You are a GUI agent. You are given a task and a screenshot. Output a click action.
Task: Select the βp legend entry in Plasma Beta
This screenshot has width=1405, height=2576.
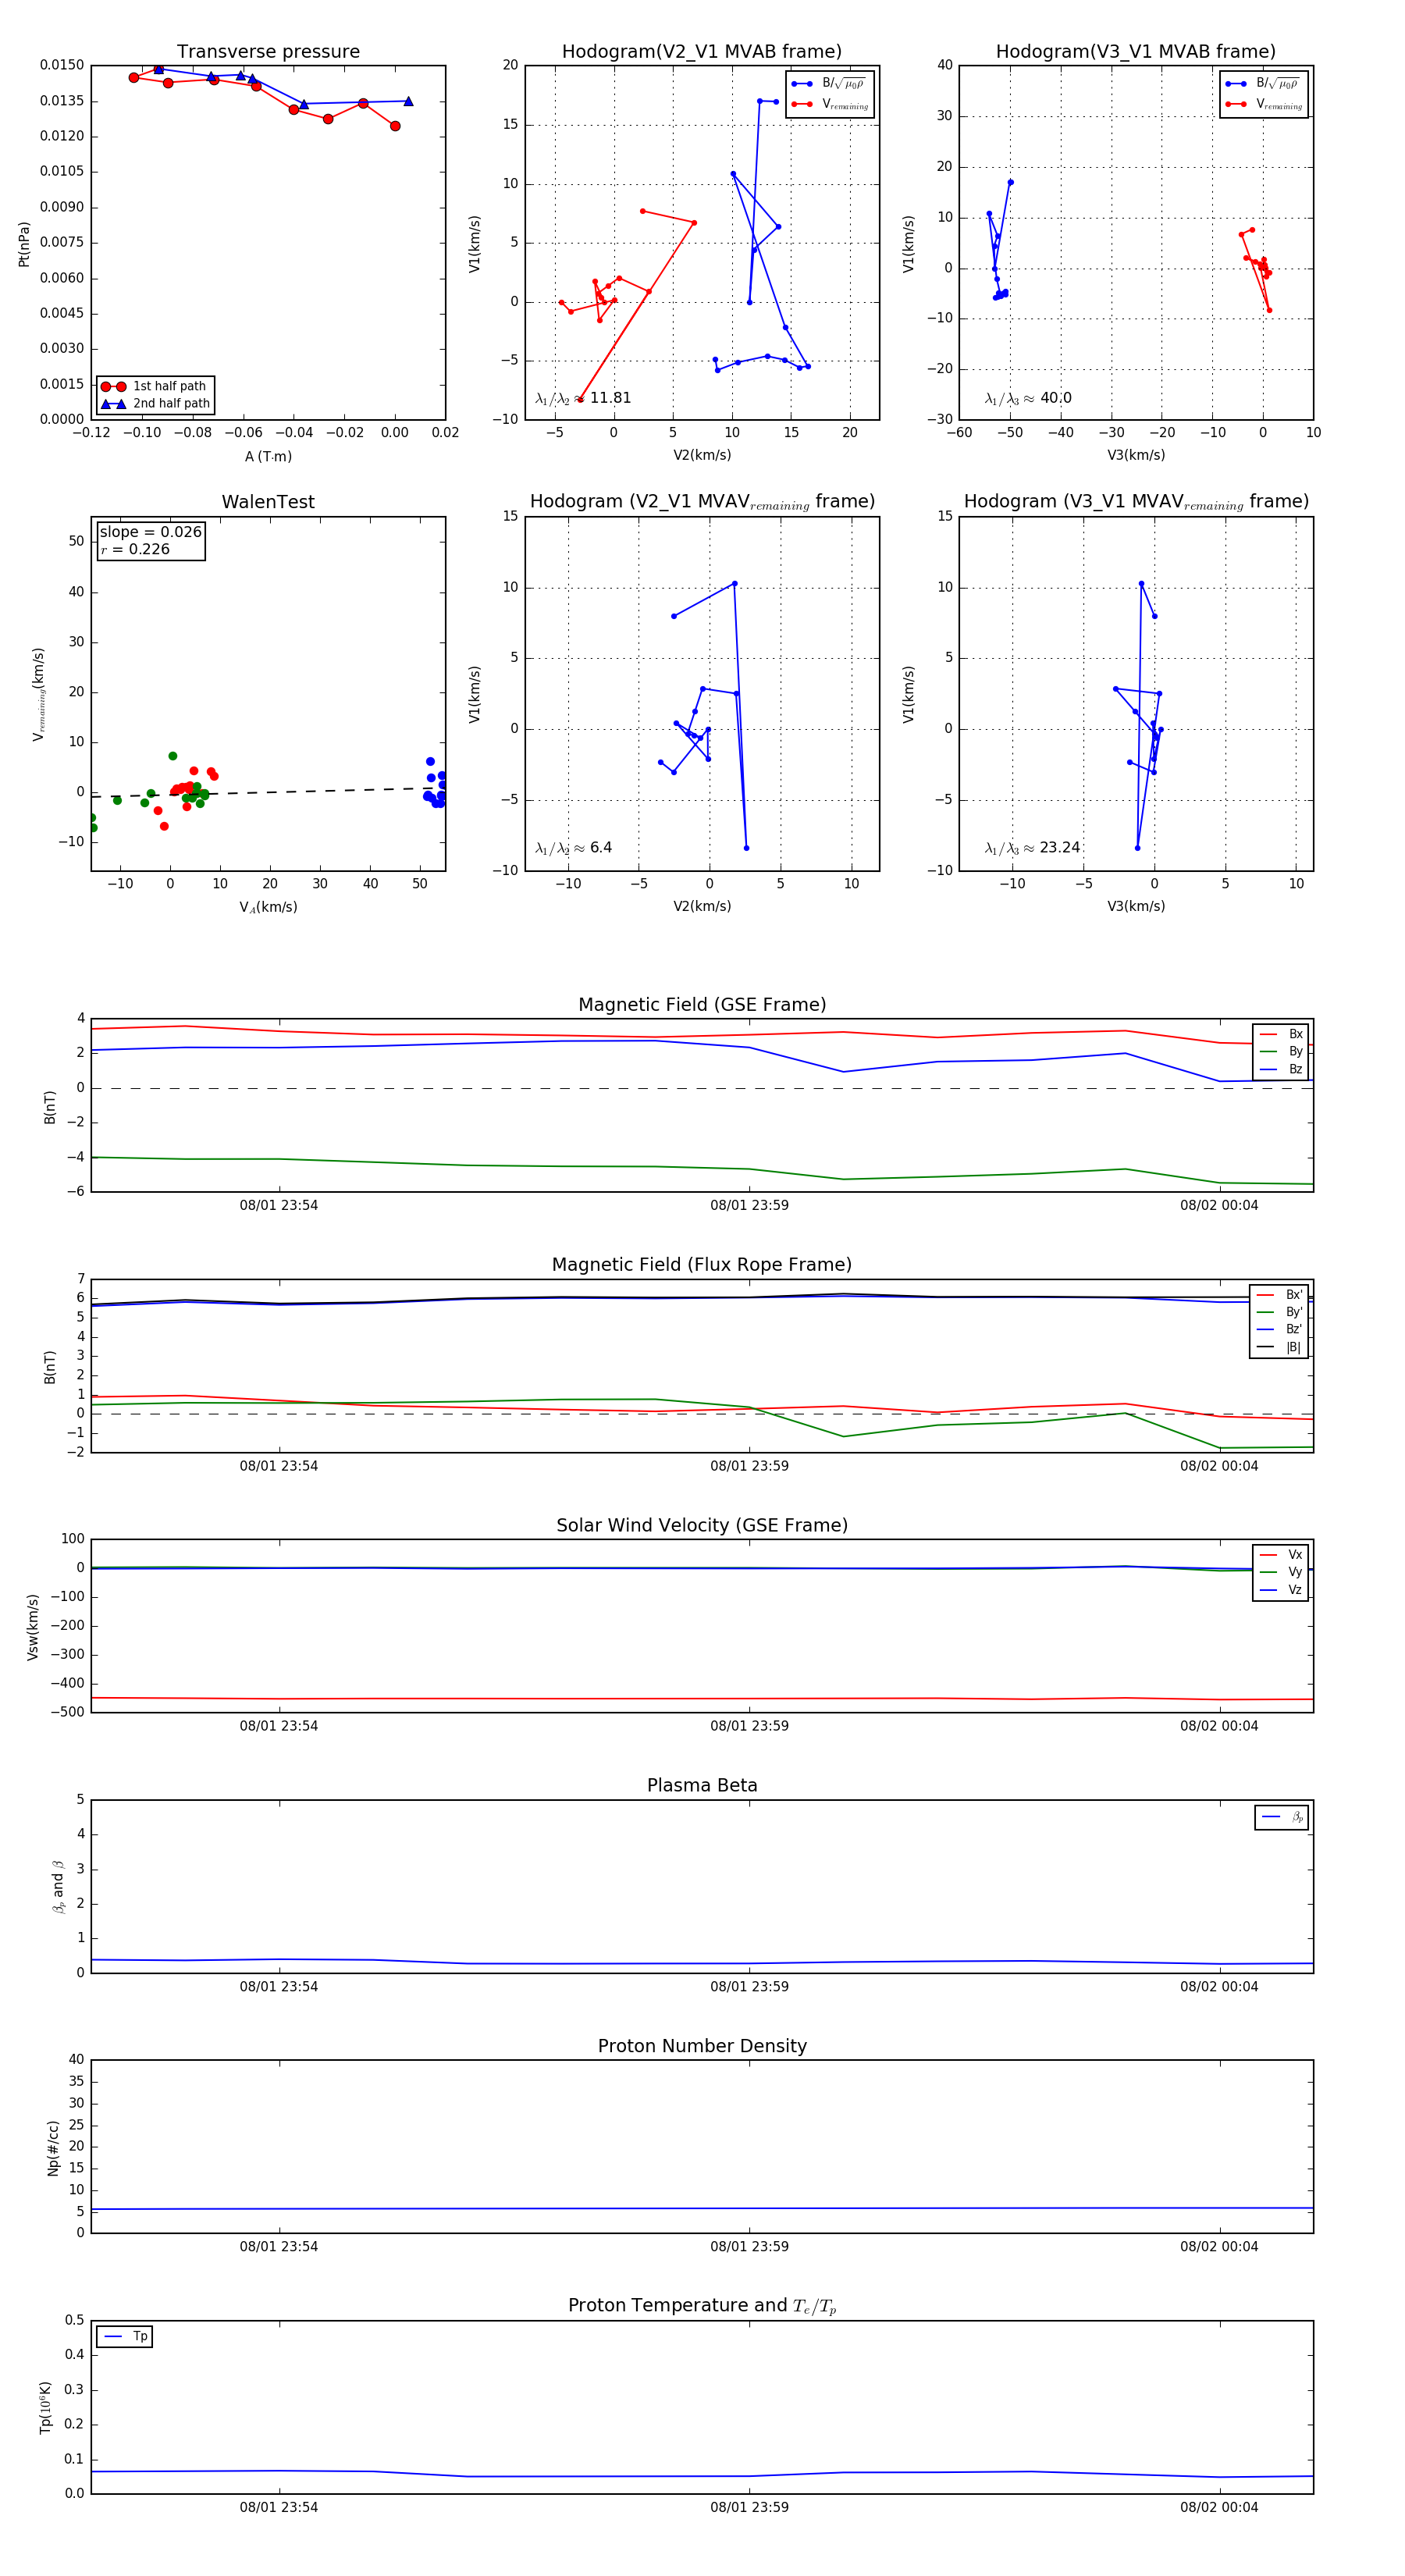click(1282, 1817)
